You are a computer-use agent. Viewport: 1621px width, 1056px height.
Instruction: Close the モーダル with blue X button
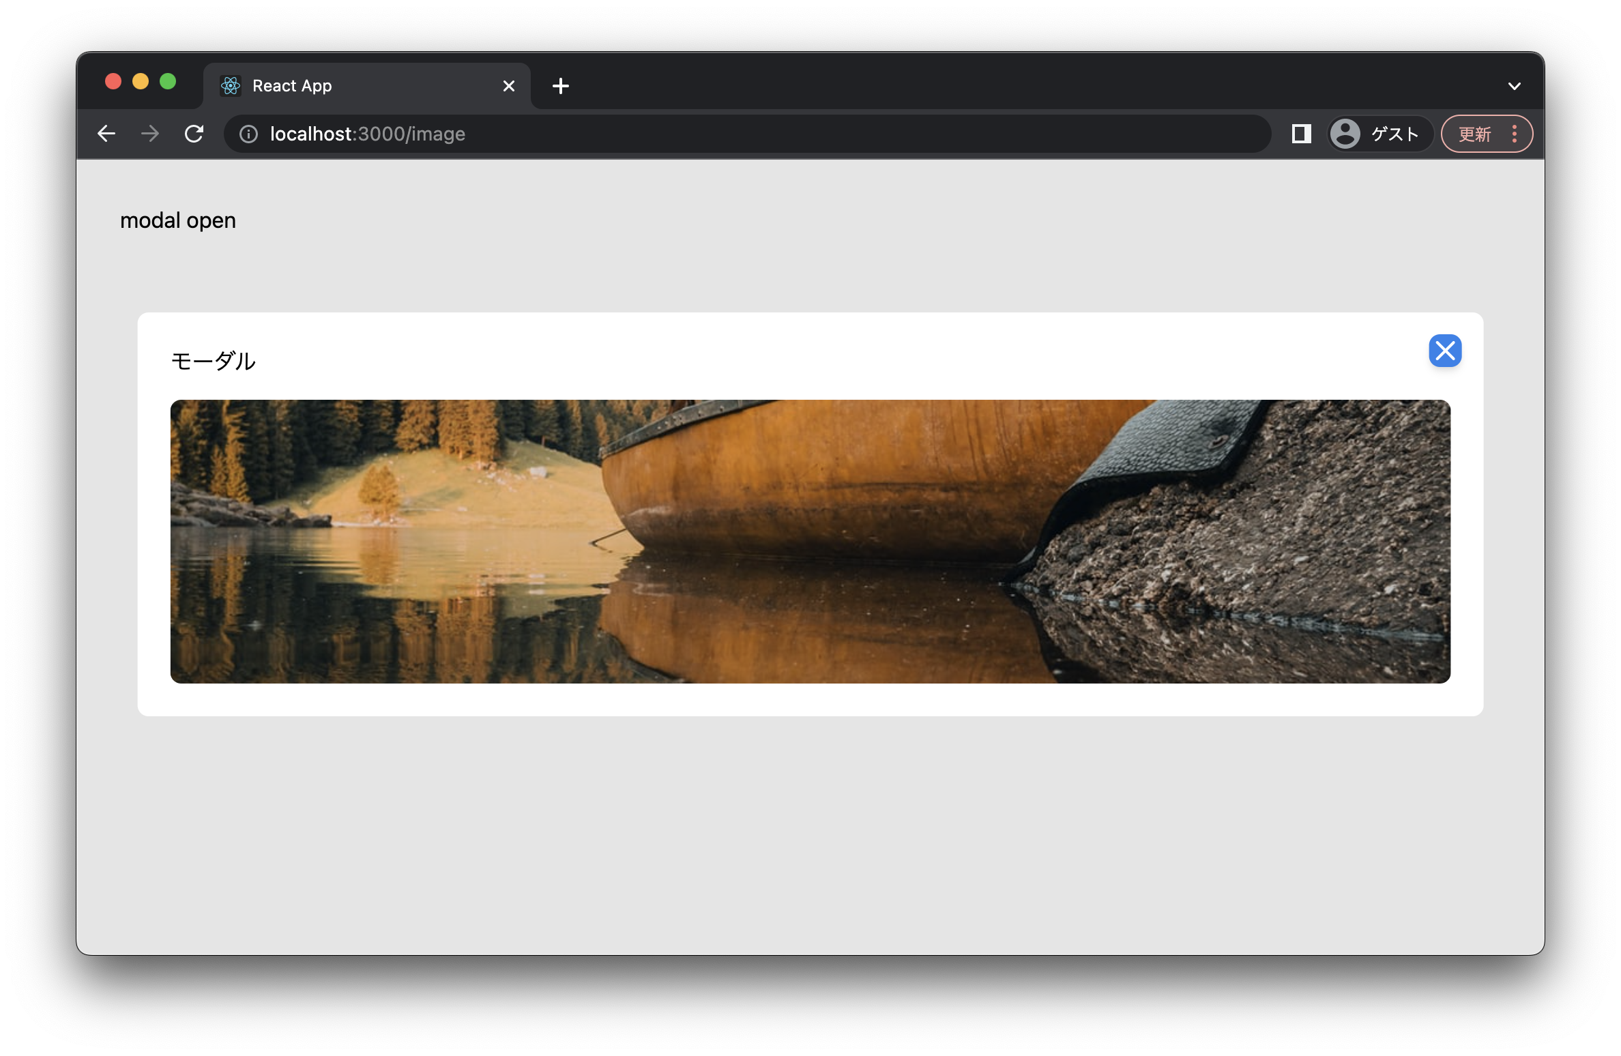click(1446, 351)
